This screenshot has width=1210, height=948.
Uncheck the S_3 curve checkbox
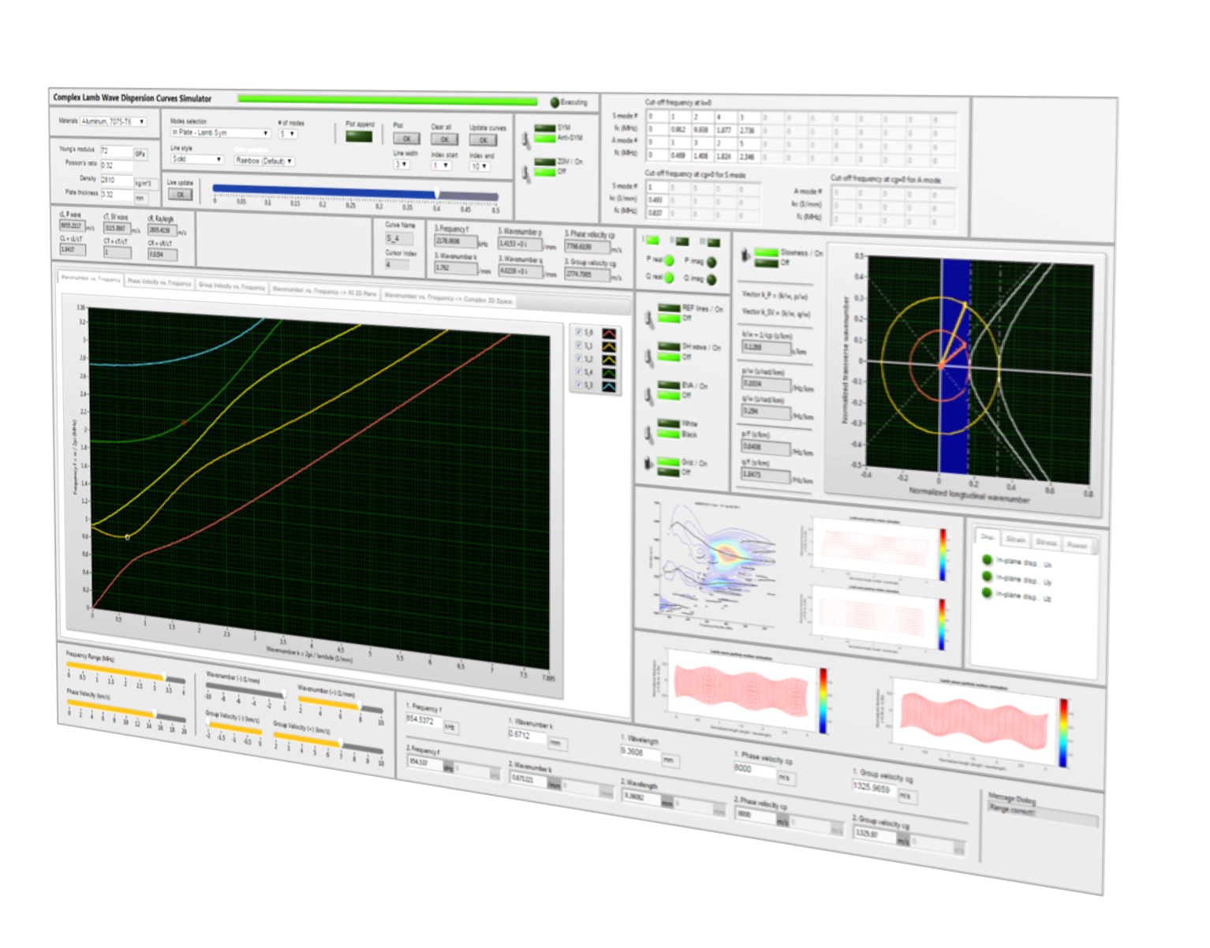578,384
